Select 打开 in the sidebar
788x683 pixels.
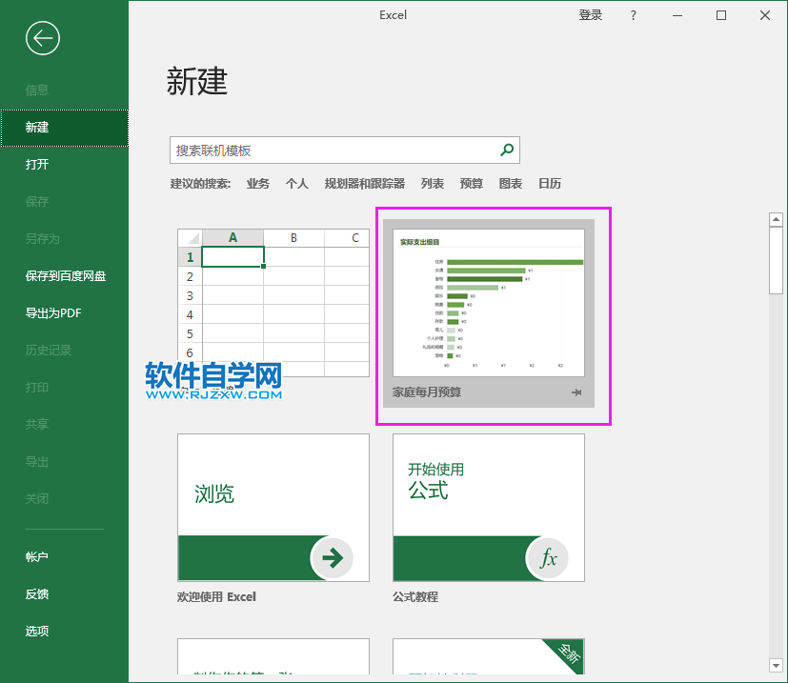[35, 164]
